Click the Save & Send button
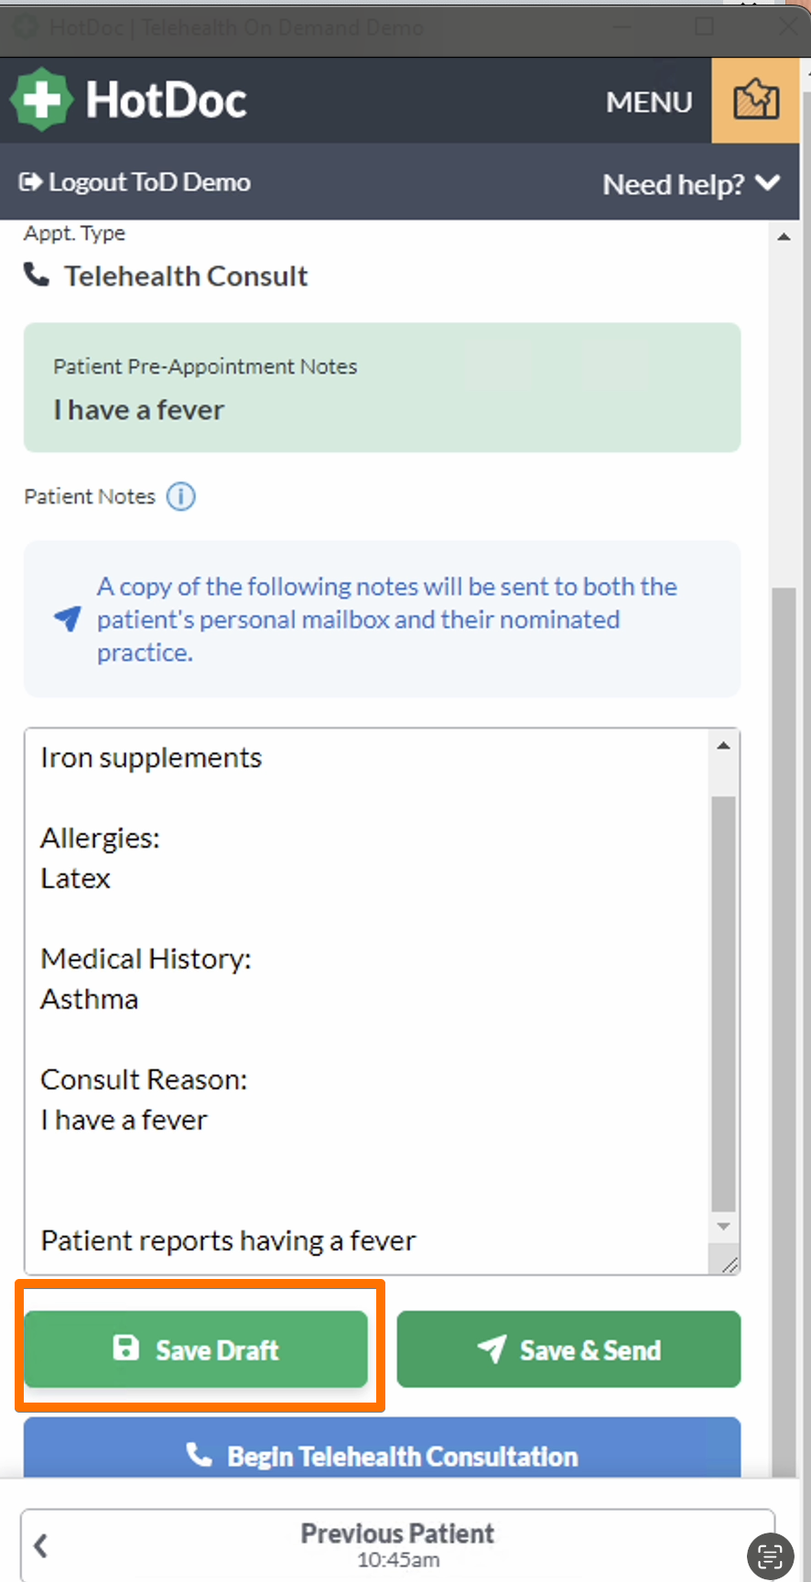811x1582 pixels. [x=568, y=1349]
